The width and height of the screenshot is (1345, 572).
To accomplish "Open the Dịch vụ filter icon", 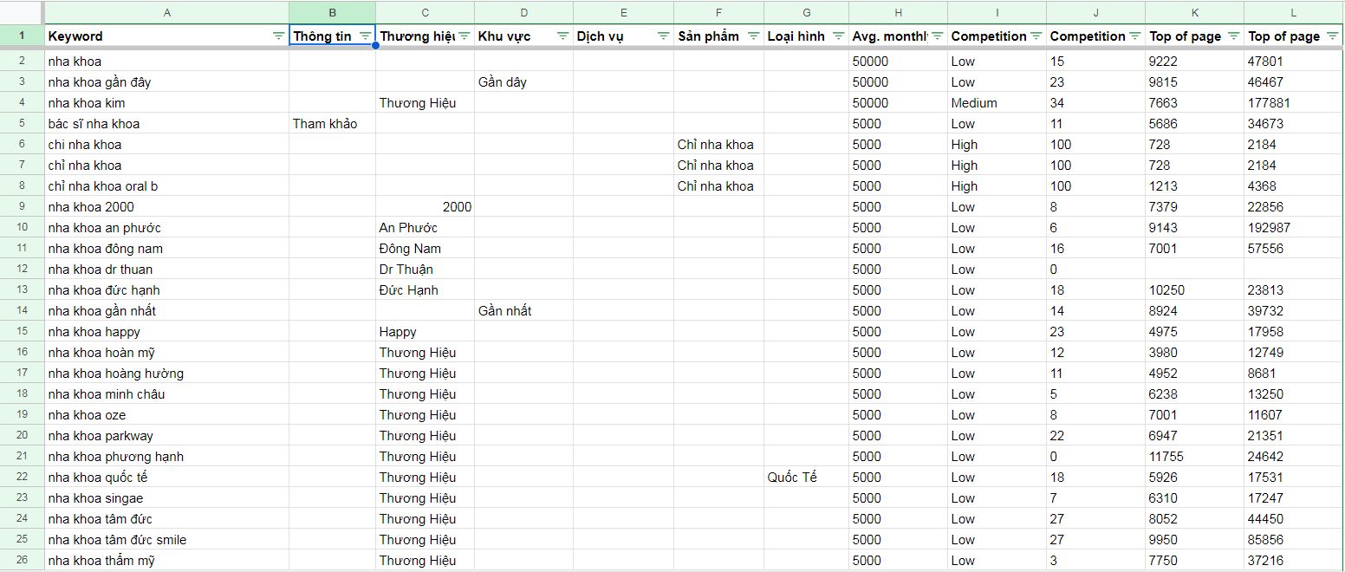I will (x=663, y=36).
